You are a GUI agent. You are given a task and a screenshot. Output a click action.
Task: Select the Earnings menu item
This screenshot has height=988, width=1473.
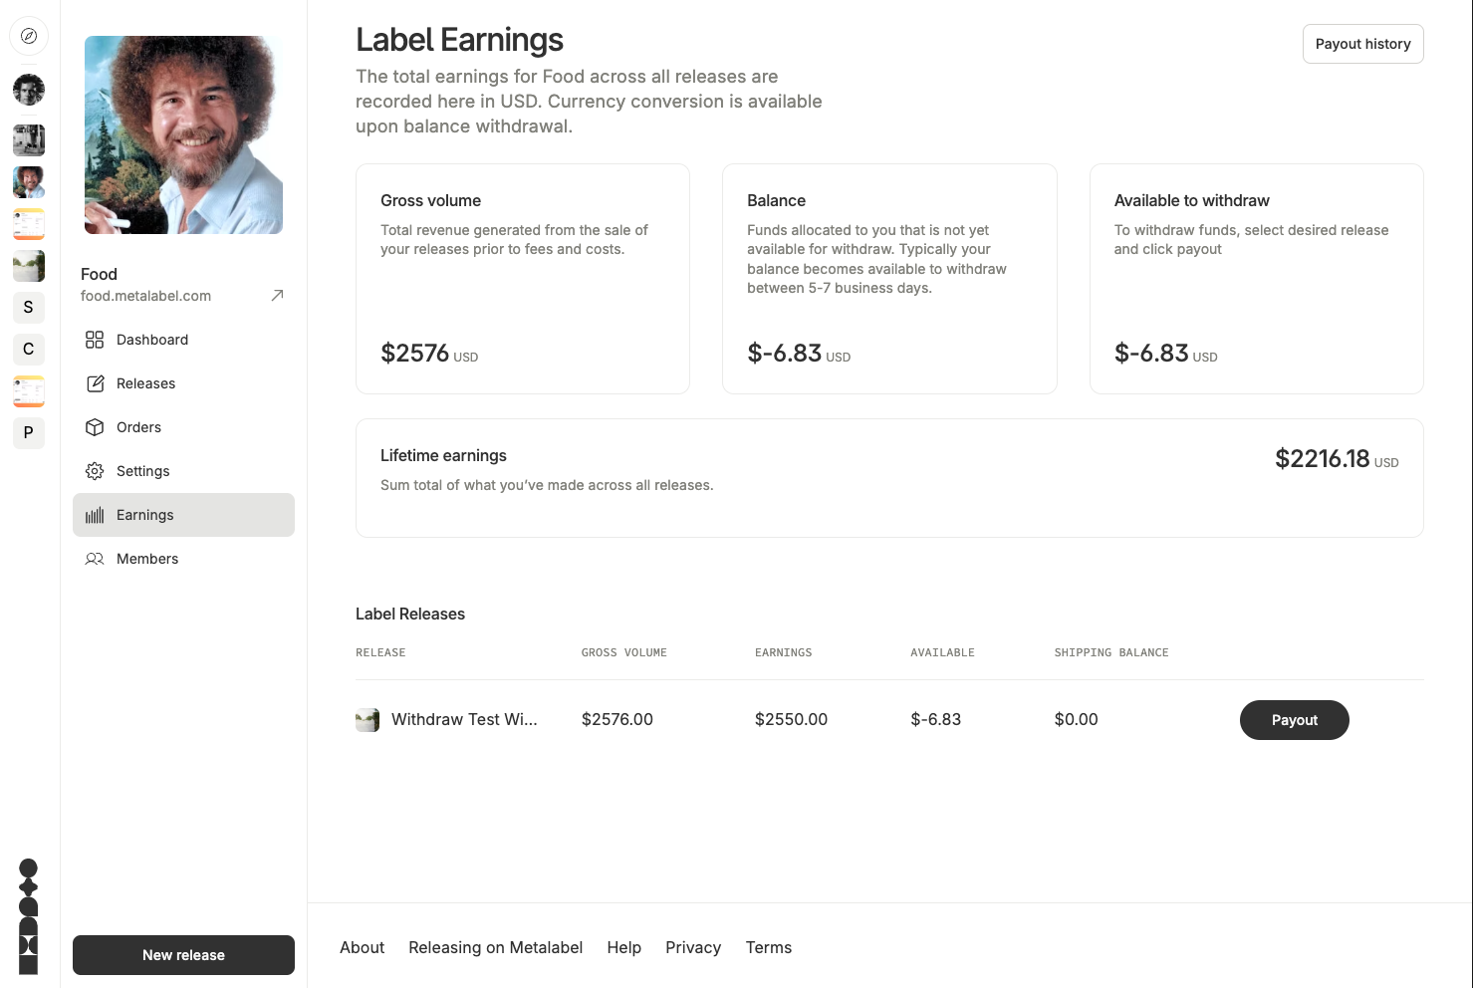pyautogui.click(x=183, y=515)
